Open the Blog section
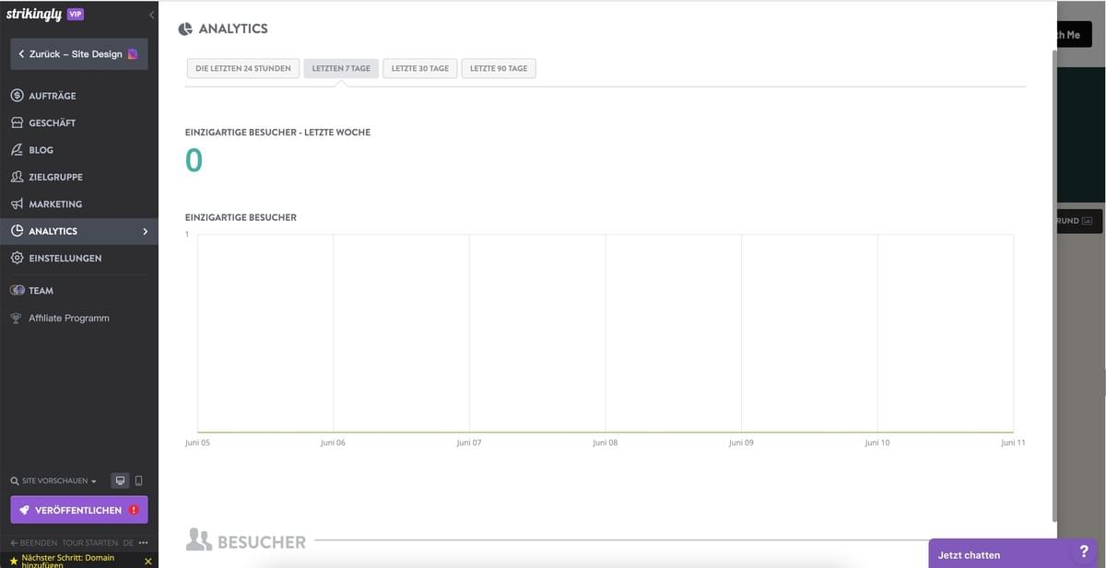This screenshot has height=568, width=1106. (x=79, y=150)
